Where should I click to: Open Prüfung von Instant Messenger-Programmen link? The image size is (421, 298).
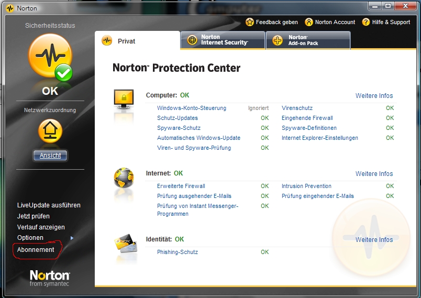pos(197,210)
